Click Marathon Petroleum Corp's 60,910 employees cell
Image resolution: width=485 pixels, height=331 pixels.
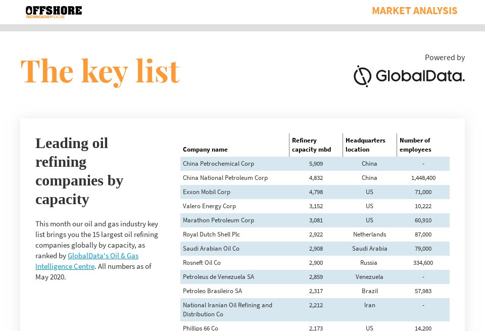pyautogui.click(x=423, y=220)
